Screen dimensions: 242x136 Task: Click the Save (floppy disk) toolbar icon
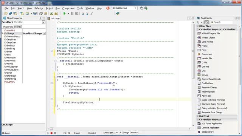[35, 14]
